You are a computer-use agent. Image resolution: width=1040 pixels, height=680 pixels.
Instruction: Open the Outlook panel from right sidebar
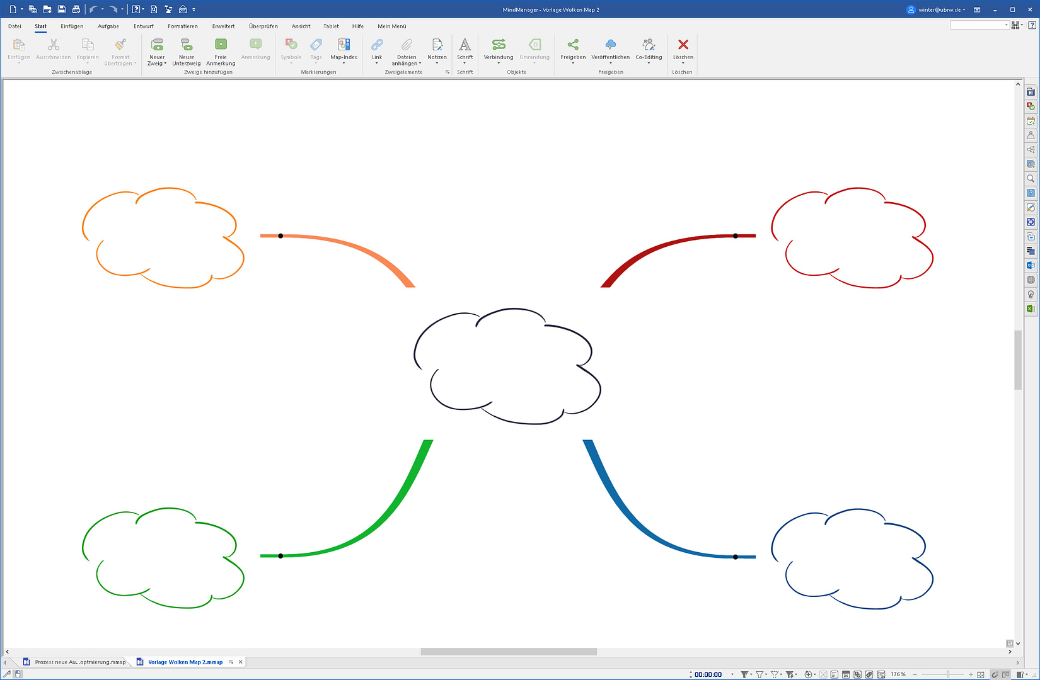click(1031, 265)
